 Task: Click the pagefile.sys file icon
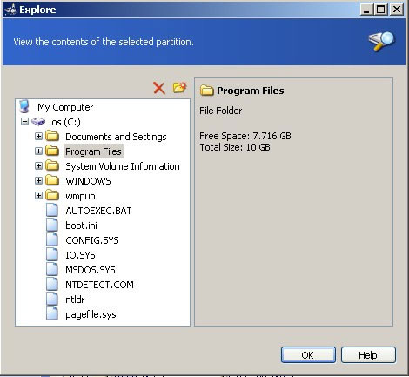click(x=52, y=313)
